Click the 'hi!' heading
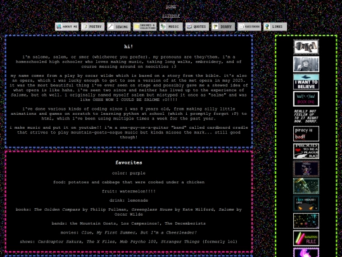Image resolution: width=342 pixels, height=257 pixels. point(129,46)
